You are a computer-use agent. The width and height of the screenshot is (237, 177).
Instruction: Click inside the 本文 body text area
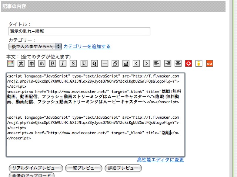96,115
